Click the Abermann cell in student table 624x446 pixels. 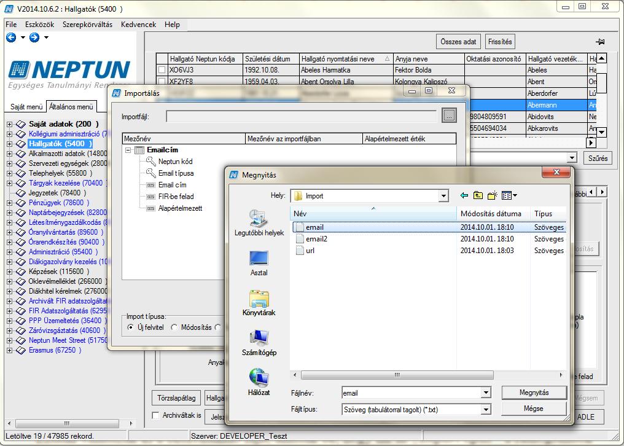pos(556,105)
